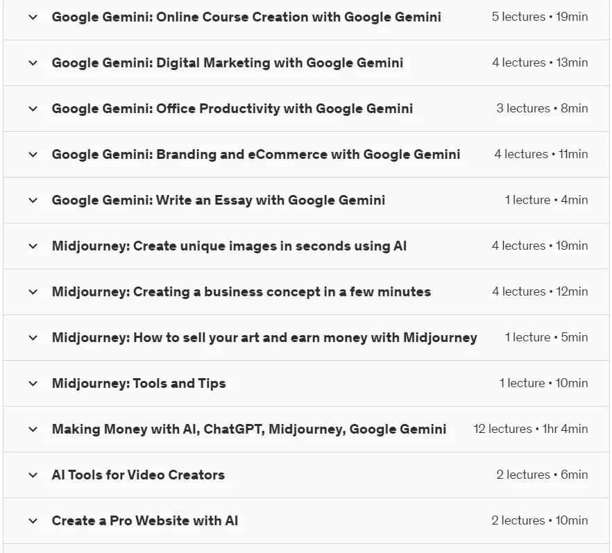Viewport: 612px width, 553px height.
Task: Expand Create unique images section chevron
Action: [x=33, y=246]
